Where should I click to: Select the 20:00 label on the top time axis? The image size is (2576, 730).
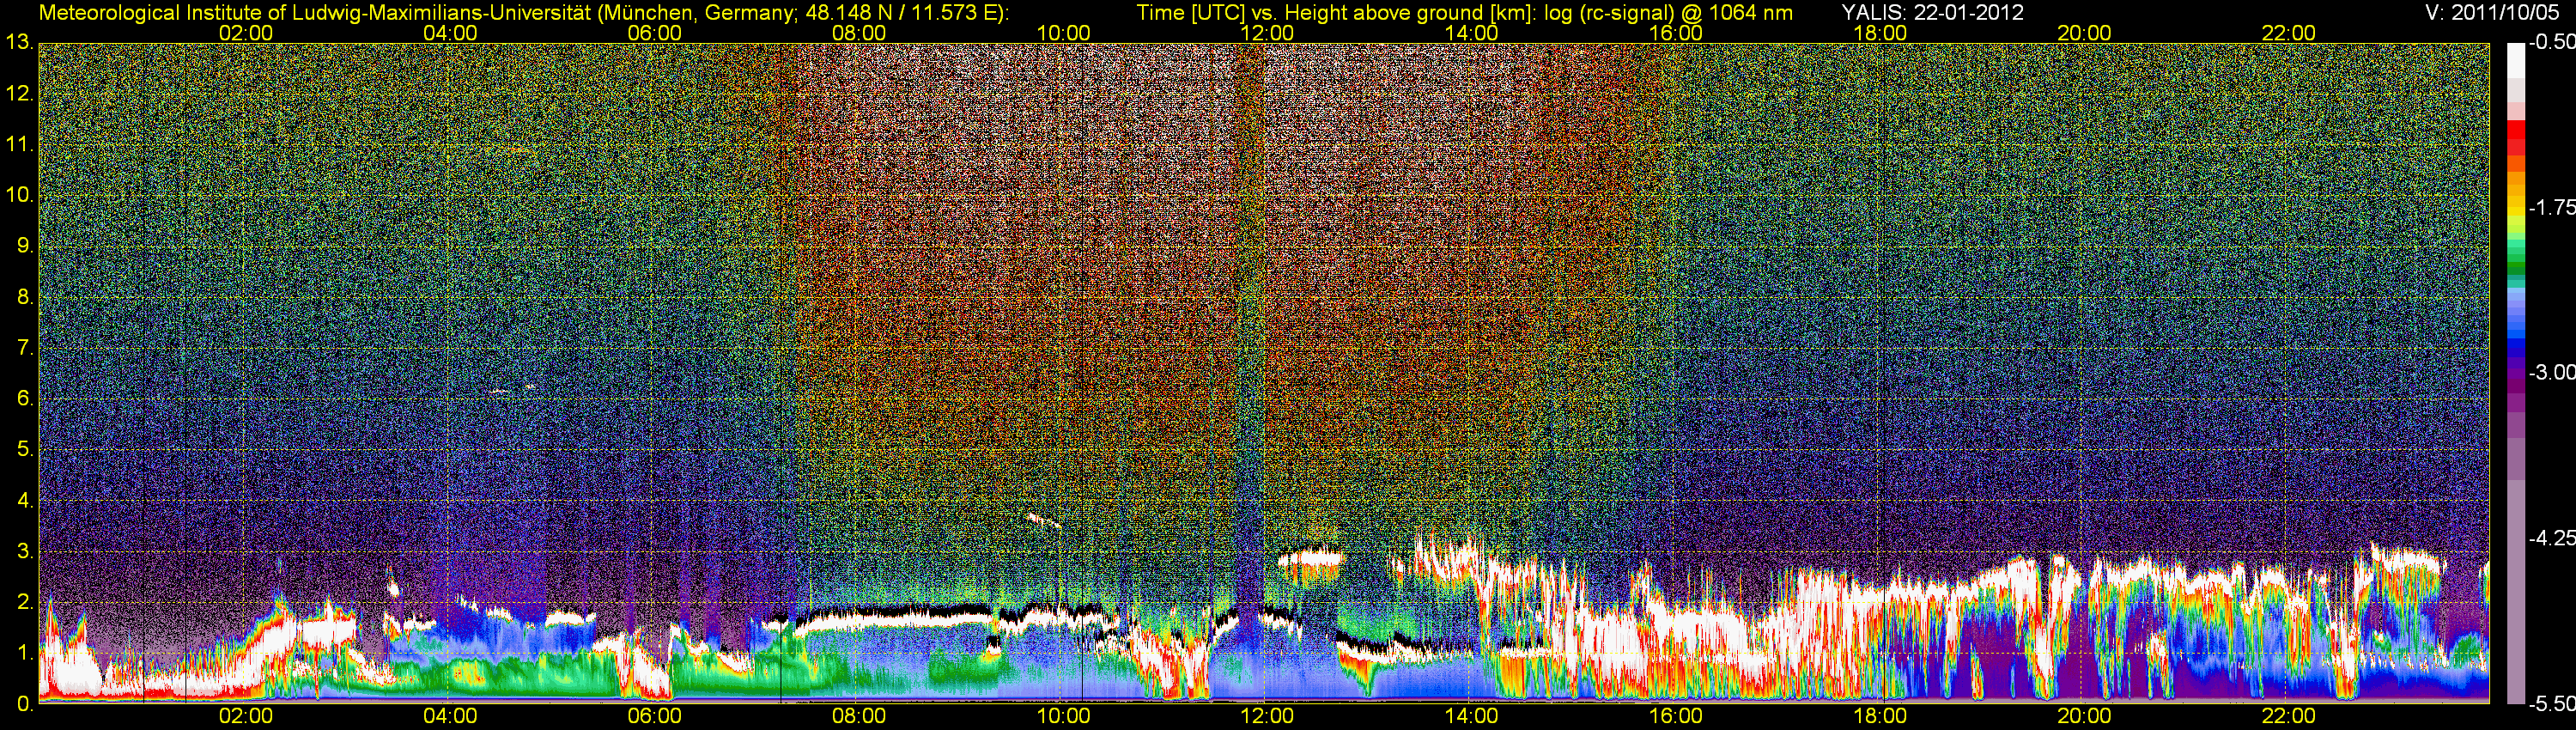point(2084,33)
